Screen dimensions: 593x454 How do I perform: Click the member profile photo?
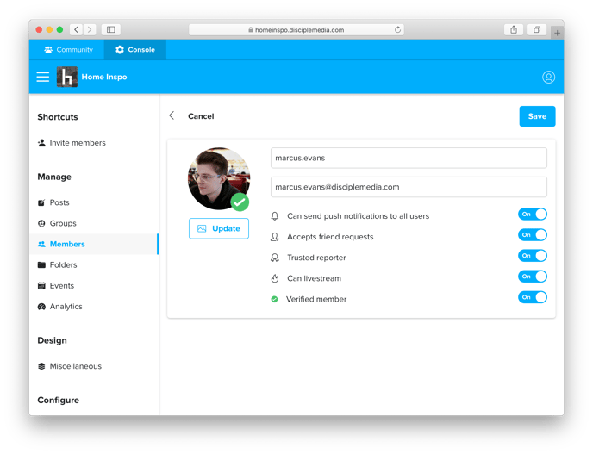219,178
